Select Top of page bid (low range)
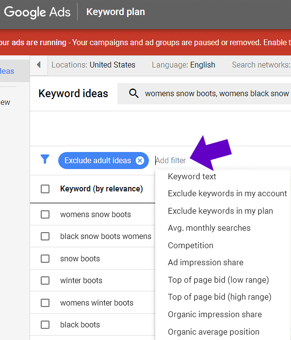The image size is (291, 340). 218,280
